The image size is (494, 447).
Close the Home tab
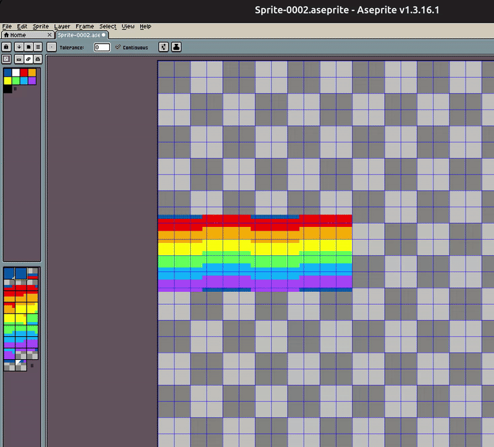49,35
